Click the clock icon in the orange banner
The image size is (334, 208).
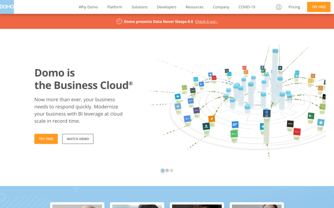click(x=119, y=21)
